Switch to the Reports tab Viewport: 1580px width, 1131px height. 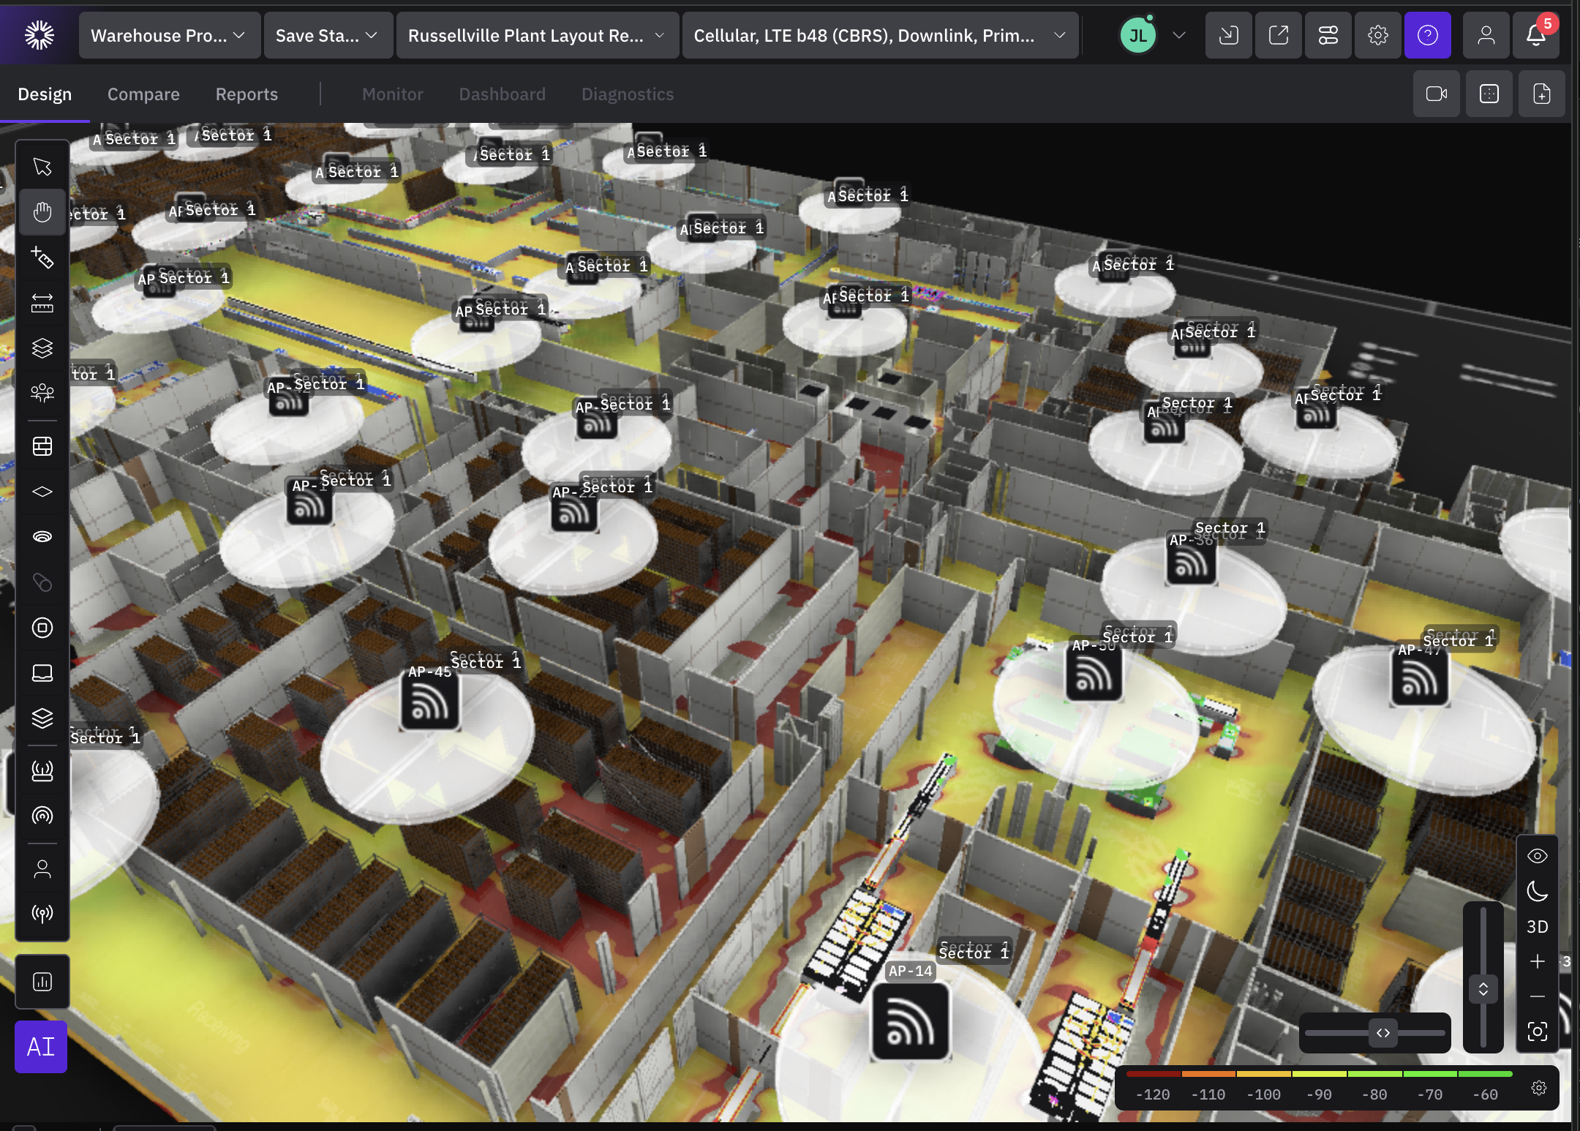(x=247, y=94)
